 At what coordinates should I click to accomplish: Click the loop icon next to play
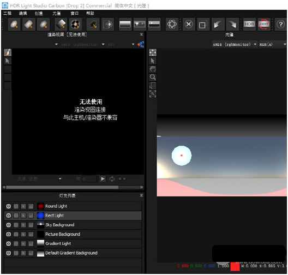[x=112, y=179]
